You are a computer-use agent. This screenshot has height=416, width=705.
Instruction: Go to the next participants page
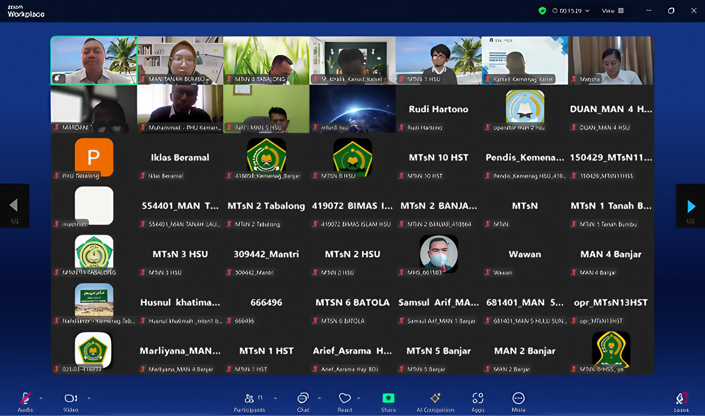pos(691,206)
